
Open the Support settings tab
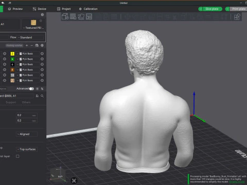coord(11,102)
